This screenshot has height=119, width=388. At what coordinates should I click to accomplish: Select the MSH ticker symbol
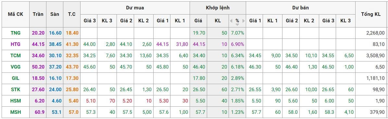tap(16, 112)
